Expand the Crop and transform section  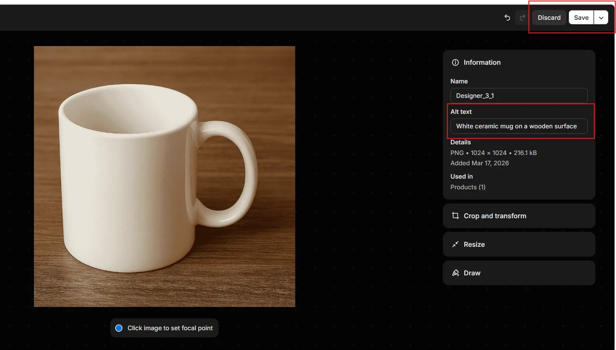point(519,216)
